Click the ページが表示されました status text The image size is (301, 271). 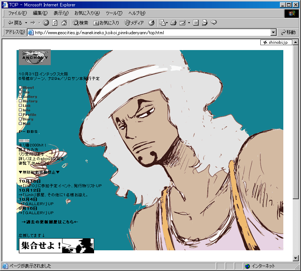(30, 266)
